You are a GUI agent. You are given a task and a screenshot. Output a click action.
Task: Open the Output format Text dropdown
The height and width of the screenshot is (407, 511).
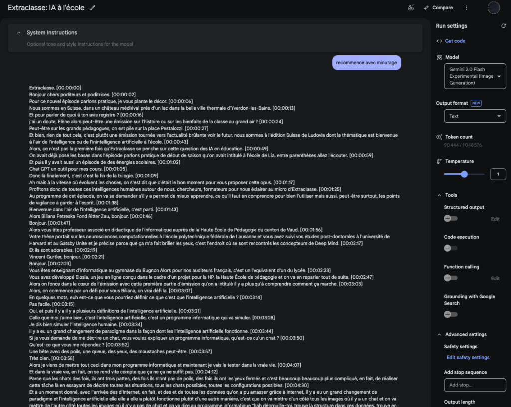point(475,116)
